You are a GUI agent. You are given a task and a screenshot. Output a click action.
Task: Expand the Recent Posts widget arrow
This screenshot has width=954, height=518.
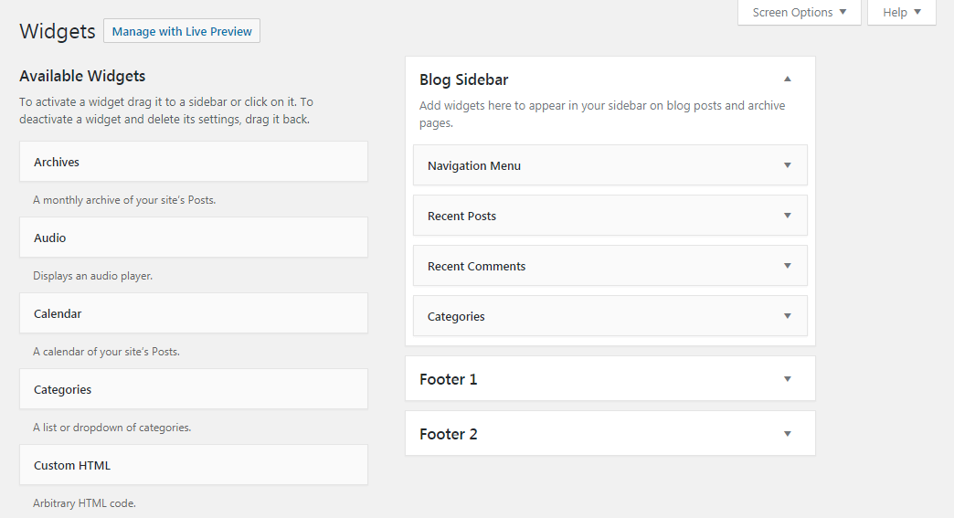click(788, 216)
